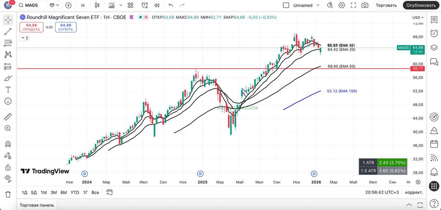The width and height of the screenshot is (441, 210).
Task: Select the 1М time range
Action: 44,192
